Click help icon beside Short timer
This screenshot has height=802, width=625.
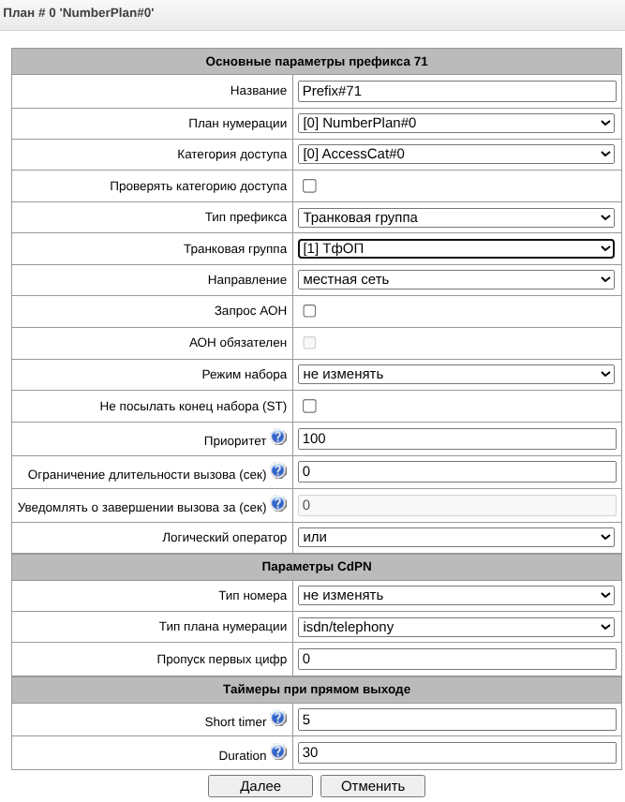(278, 719)
